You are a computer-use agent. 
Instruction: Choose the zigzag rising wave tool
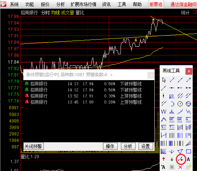180,112
